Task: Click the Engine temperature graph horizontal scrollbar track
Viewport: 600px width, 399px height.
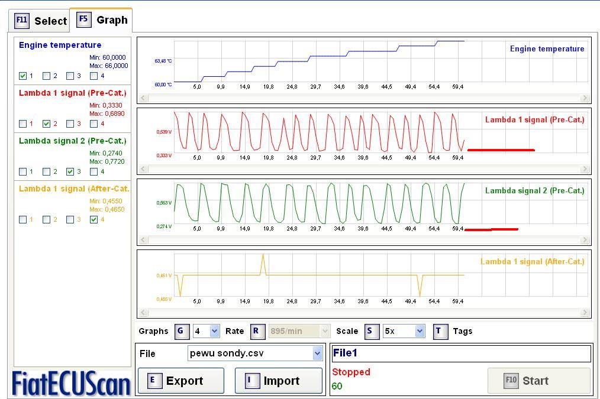Action: [363, 98]
